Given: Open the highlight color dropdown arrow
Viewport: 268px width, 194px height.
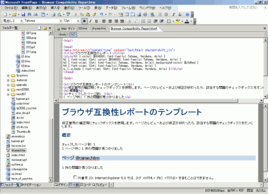Looking at the screenshot, I should (182, 21).
